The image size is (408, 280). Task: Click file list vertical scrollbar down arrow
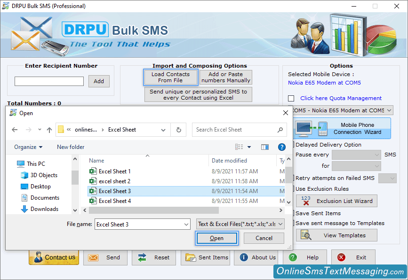pyautogui.click(x=288, y=202)
